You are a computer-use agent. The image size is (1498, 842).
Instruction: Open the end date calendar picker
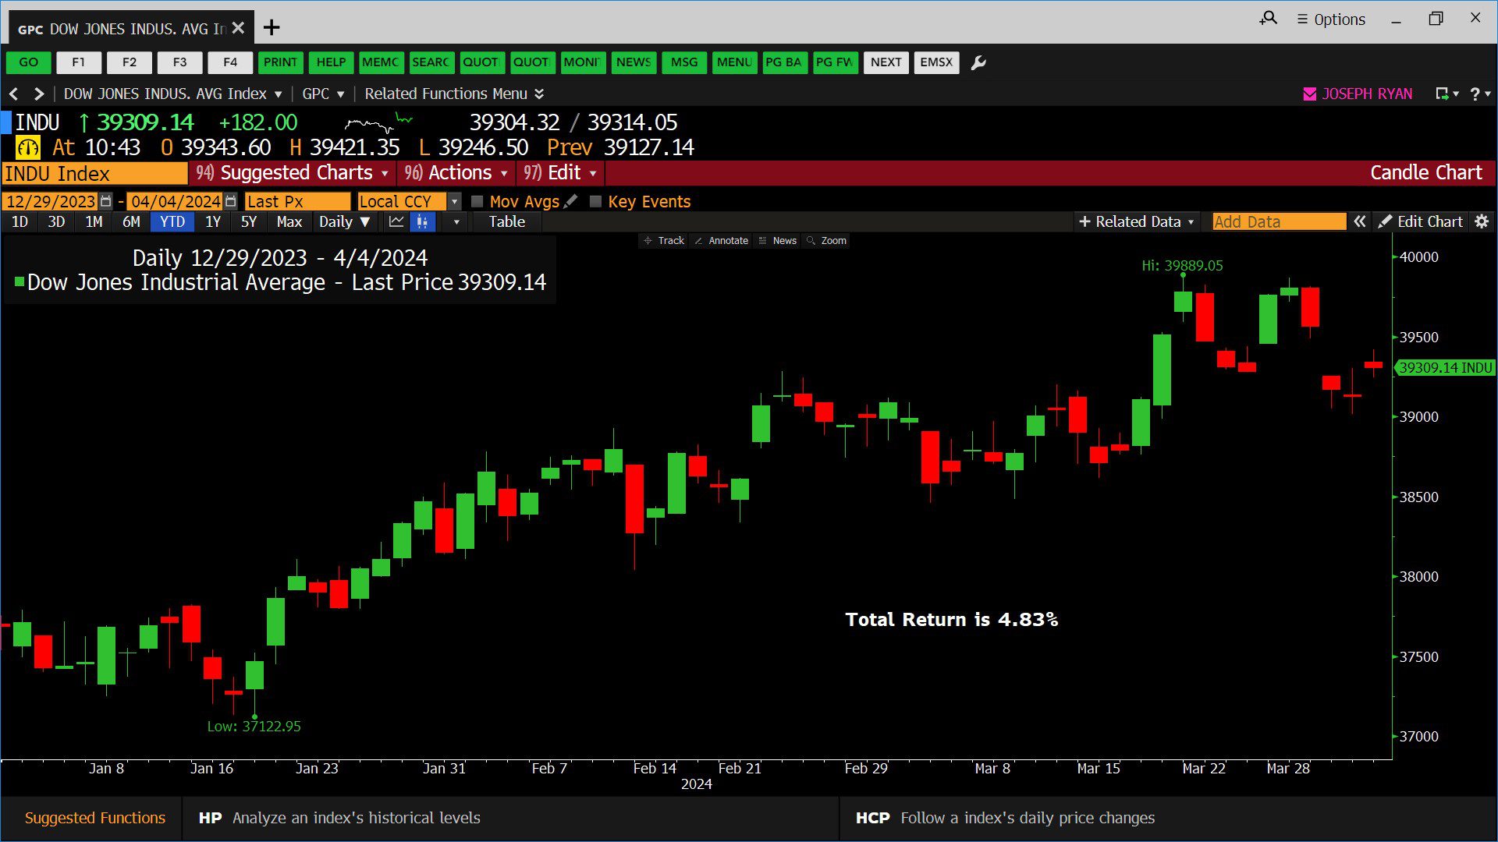[x=230, y=201]
